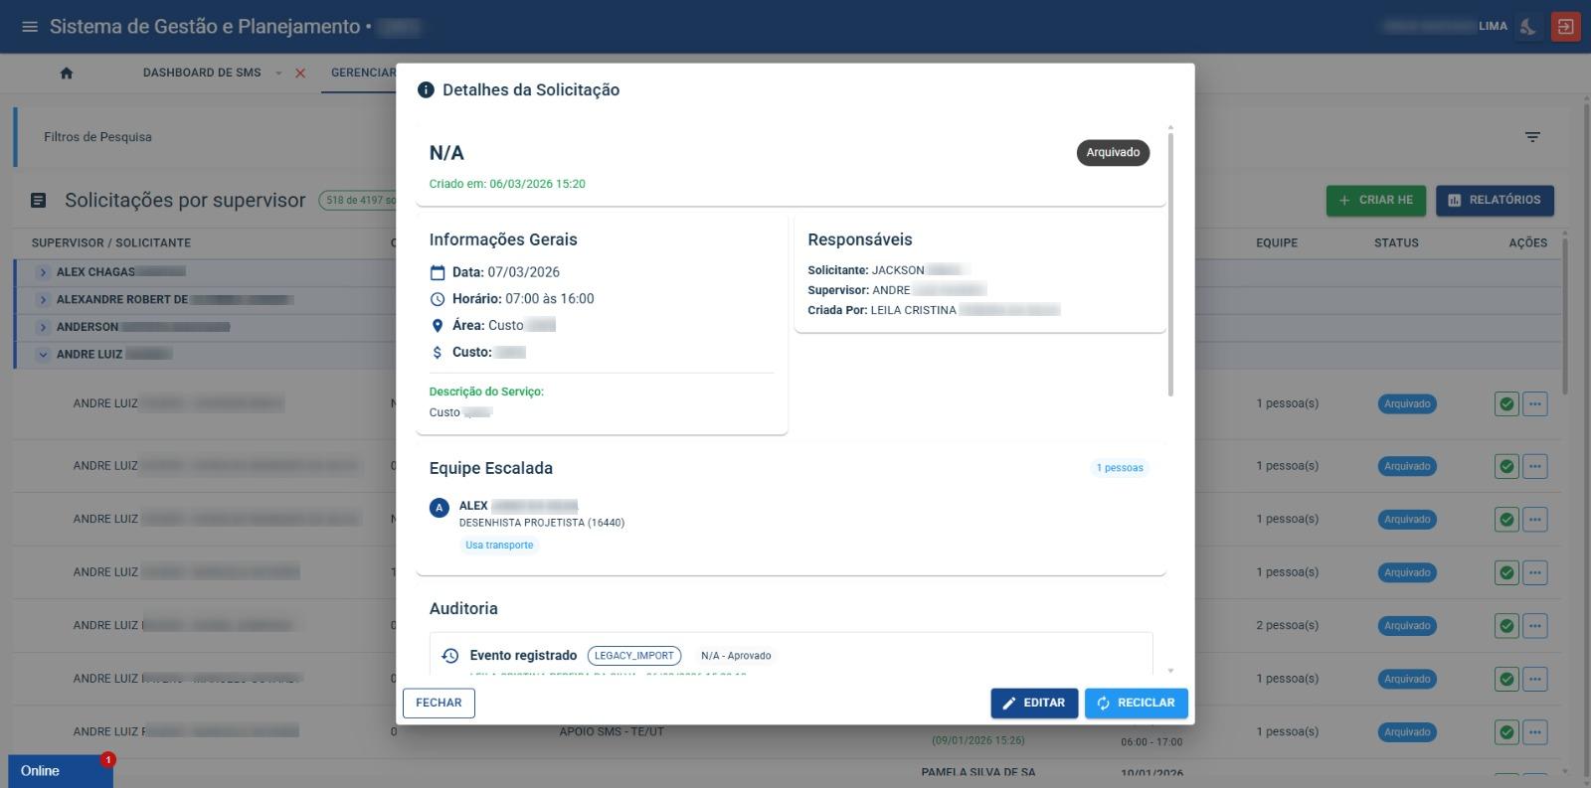The image size is (1591, 788).
Task: Expand the Alex Chagas supervisor row
Action: [x=43, y=272]
